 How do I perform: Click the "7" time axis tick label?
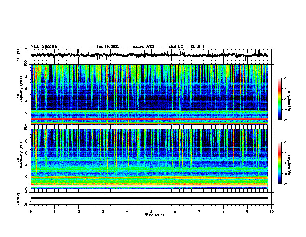(x=199, y=211)
